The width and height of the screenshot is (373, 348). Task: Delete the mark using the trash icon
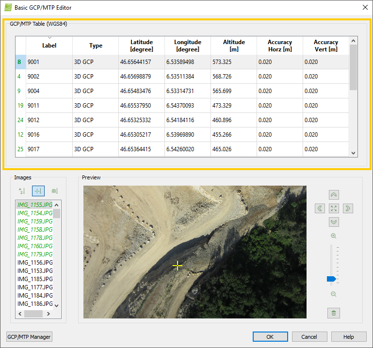pyautogui.click(x=333, y=313)
